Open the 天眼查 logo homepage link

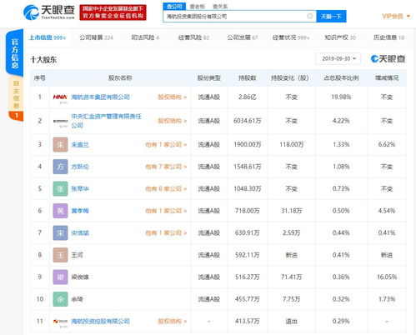(49, 12)
